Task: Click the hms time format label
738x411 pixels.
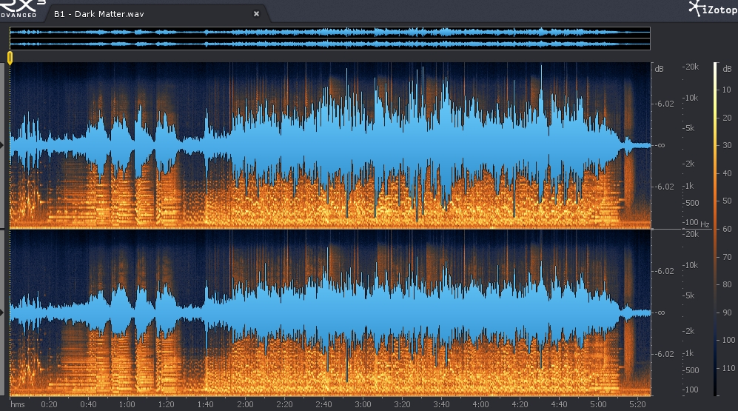Action: coord(16,404)
